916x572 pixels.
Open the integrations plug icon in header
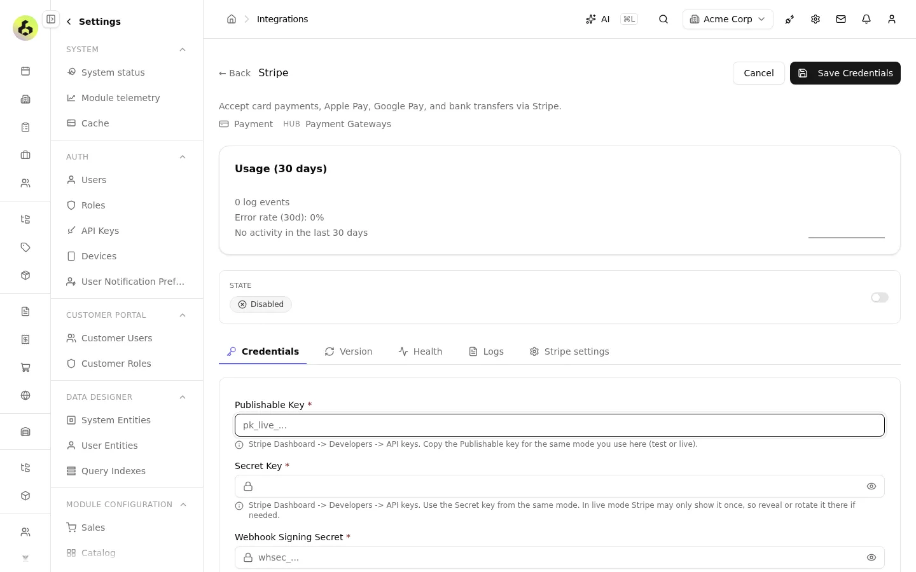click(x=790, y=19)
